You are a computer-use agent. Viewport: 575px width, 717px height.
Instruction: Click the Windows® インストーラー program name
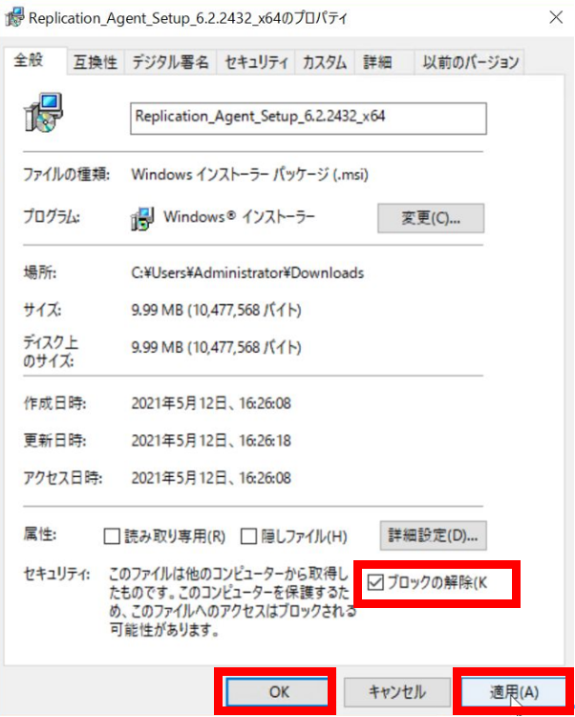tap(240, 217)
